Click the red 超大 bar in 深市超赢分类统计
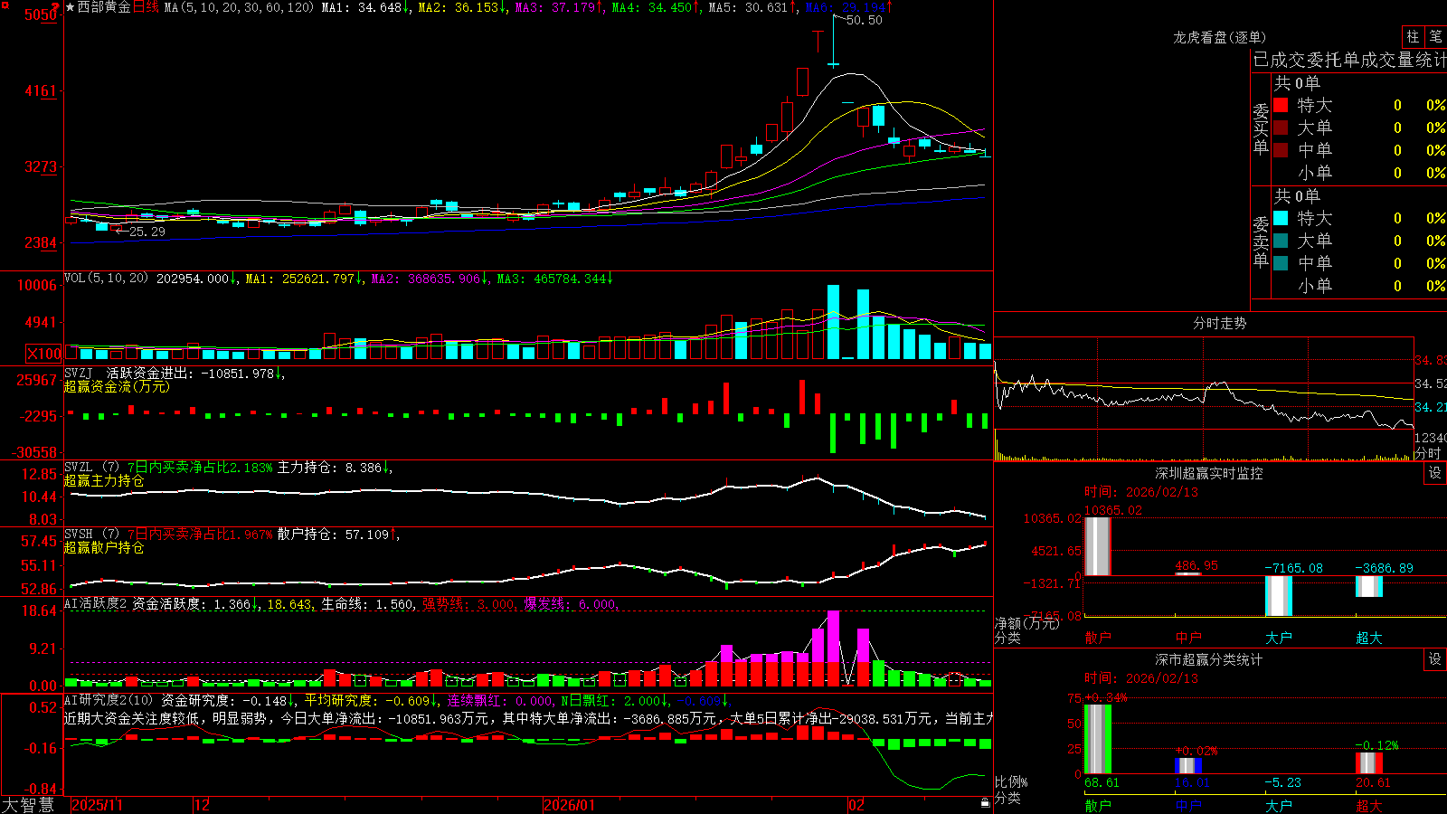This screenshot has width=1447, height=814. point(1369,763)
